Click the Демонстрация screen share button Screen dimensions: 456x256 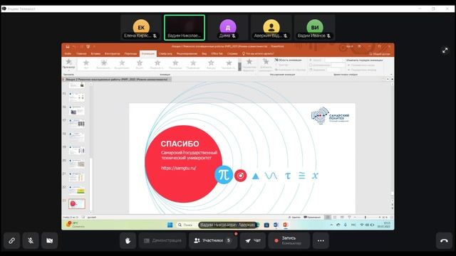click(162, 240)
